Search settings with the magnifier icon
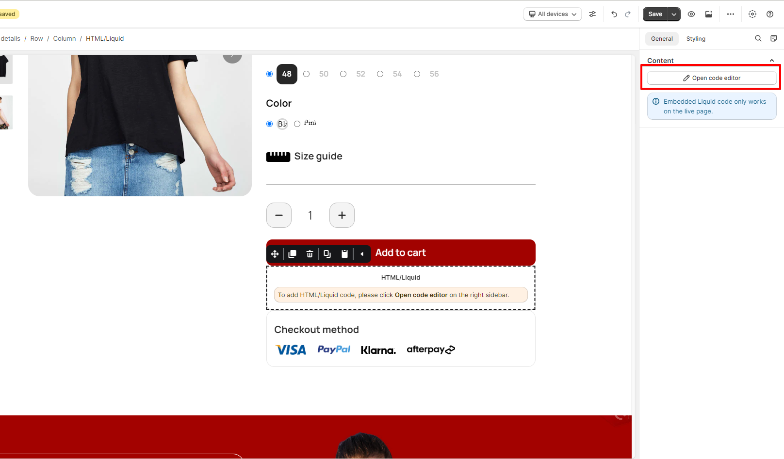This screenshot has width=784, height=459. point(758,38)
